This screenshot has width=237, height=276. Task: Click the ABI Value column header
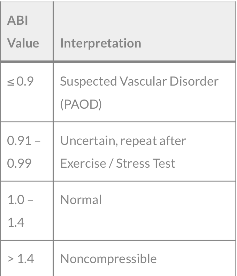click(27, 32)
